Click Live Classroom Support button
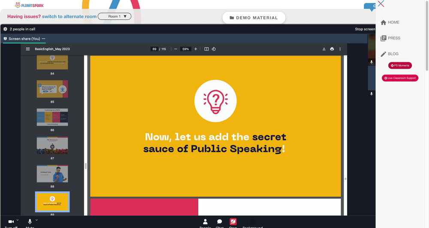Screen dimensions: 429x228 (x=400, y=78)
